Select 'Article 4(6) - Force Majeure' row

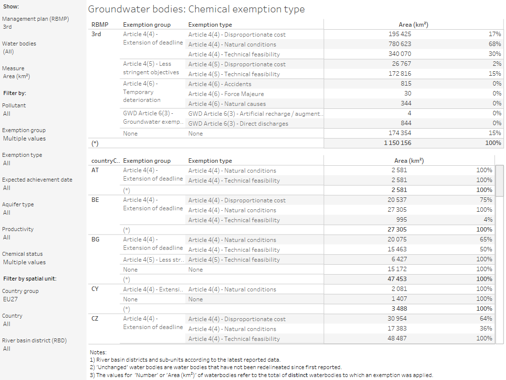click(226, 94)
